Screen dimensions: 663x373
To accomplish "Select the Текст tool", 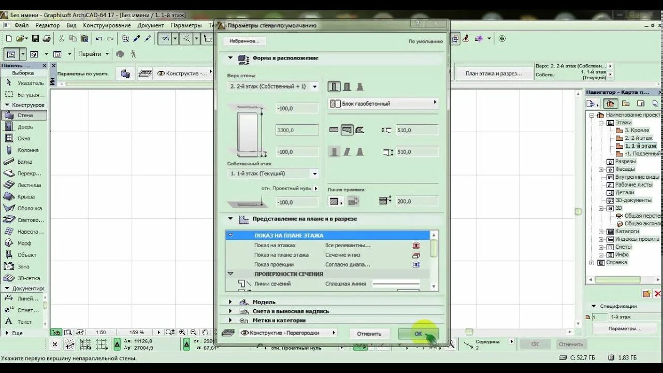I will [x=21, y=322].
